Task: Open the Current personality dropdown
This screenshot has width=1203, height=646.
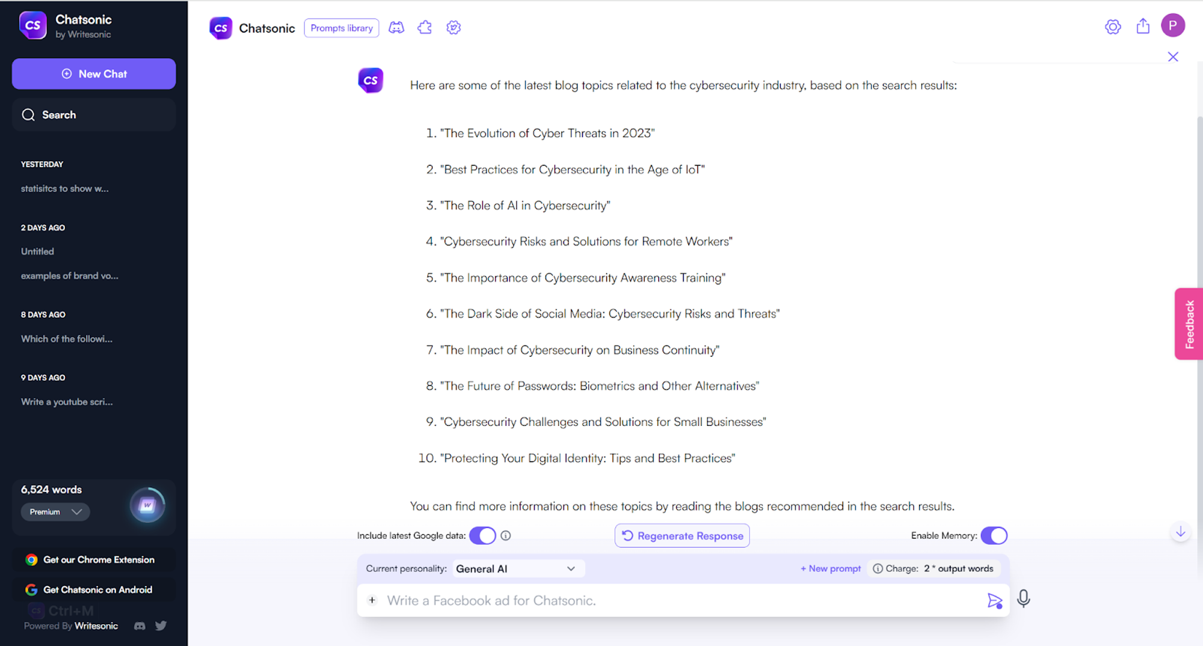Action: [x=518, y=568]
